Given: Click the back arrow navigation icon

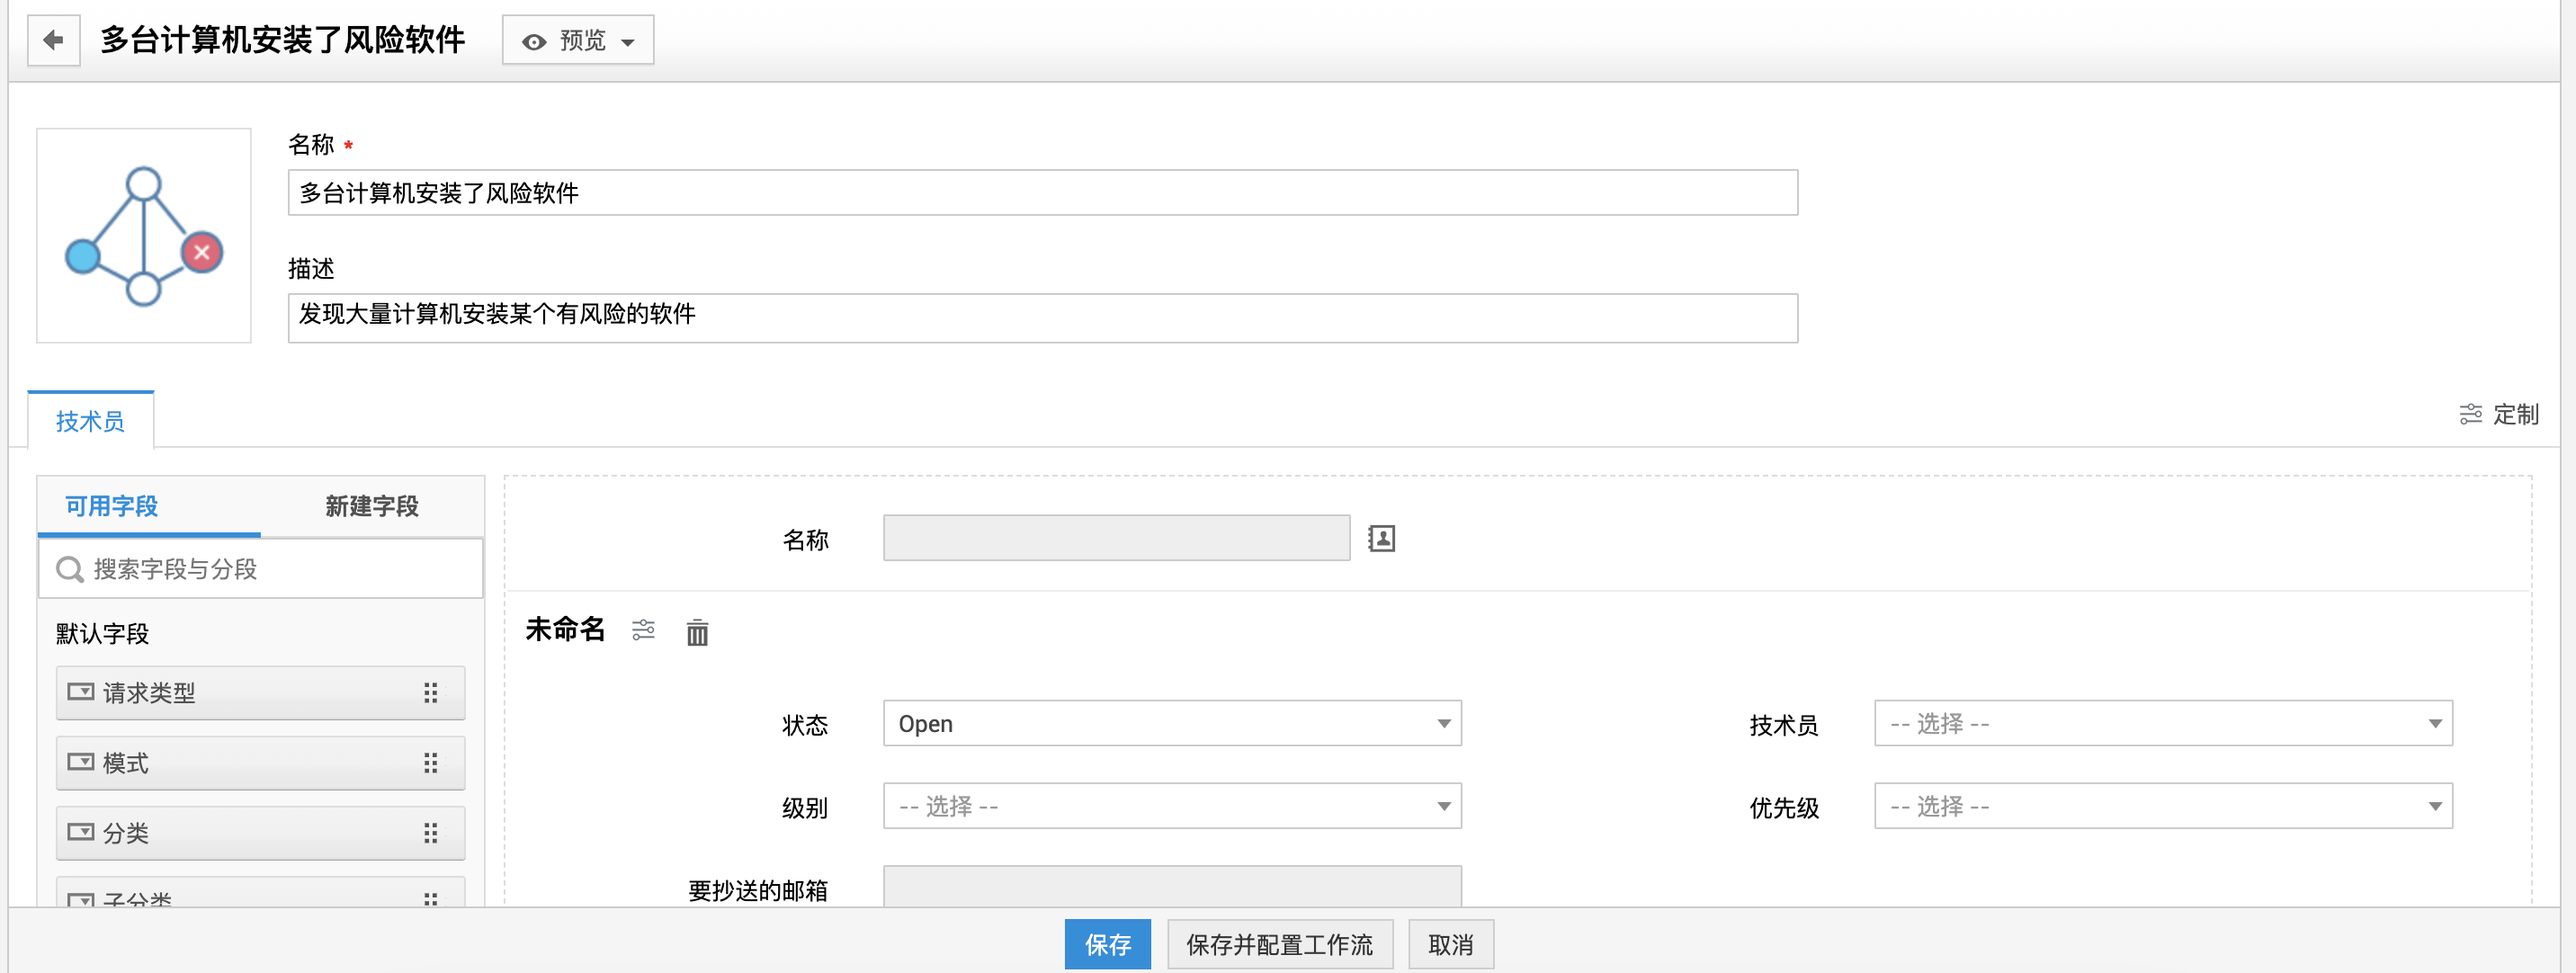Looking at the screenshot, I should pyautogui.click(x=49, y=40).
